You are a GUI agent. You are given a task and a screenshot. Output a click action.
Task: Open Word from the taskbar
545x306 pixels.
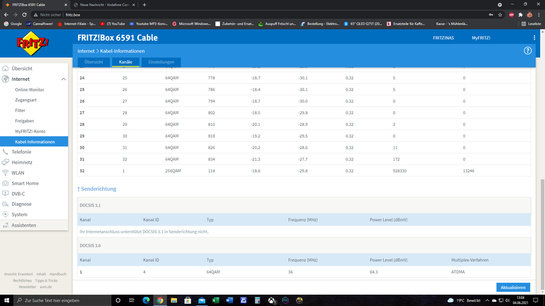[229, 301]
